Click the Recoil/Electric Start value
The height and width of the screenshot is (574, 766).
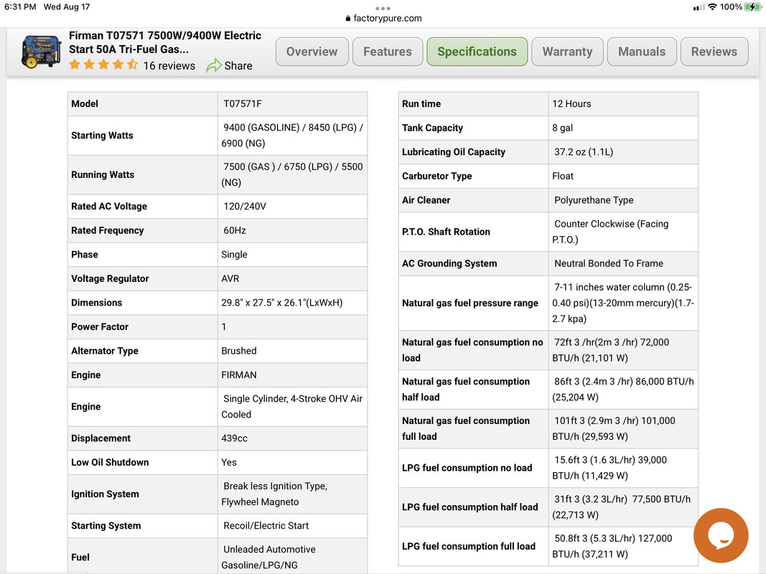266,526
